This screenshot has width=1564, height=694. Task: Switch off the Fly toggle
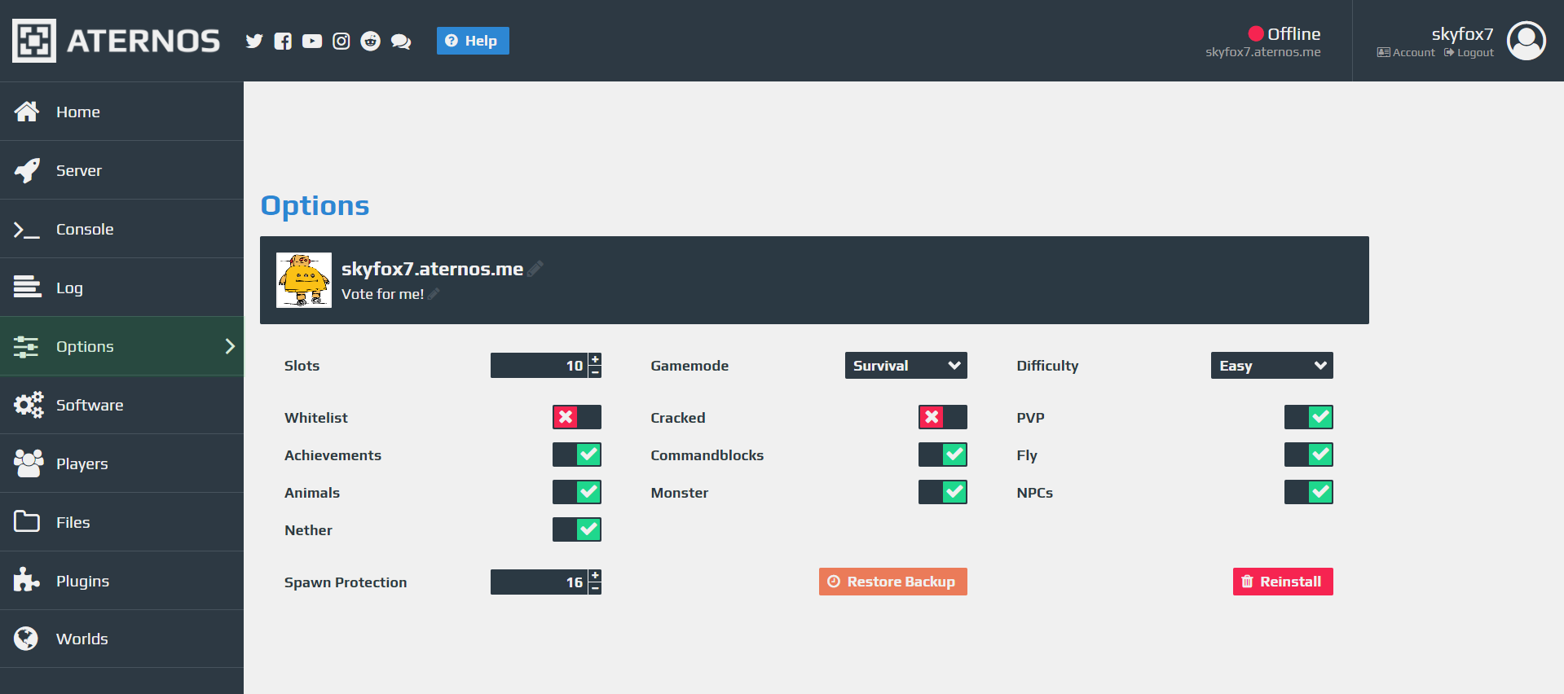tap(1309, 455)
